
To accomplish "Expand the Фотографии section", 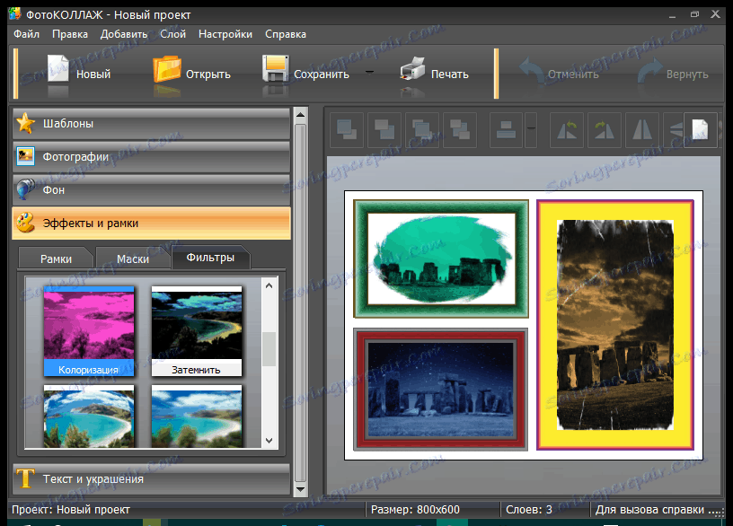I will (151, 157).
